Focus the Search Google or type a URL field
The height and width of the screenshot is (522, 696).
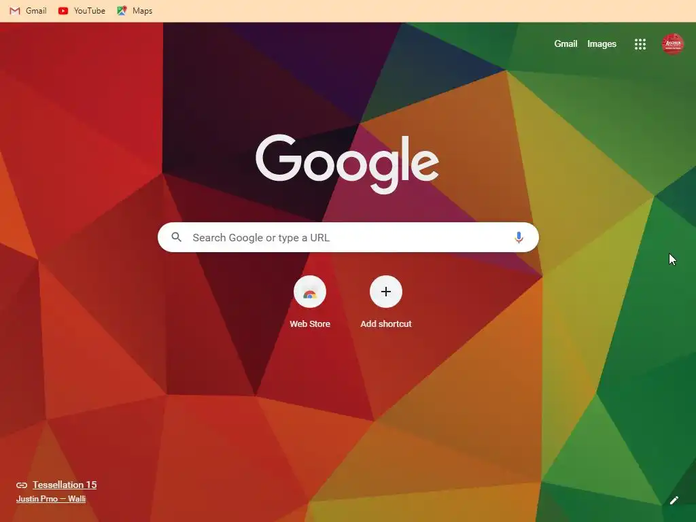pos(348,237)
